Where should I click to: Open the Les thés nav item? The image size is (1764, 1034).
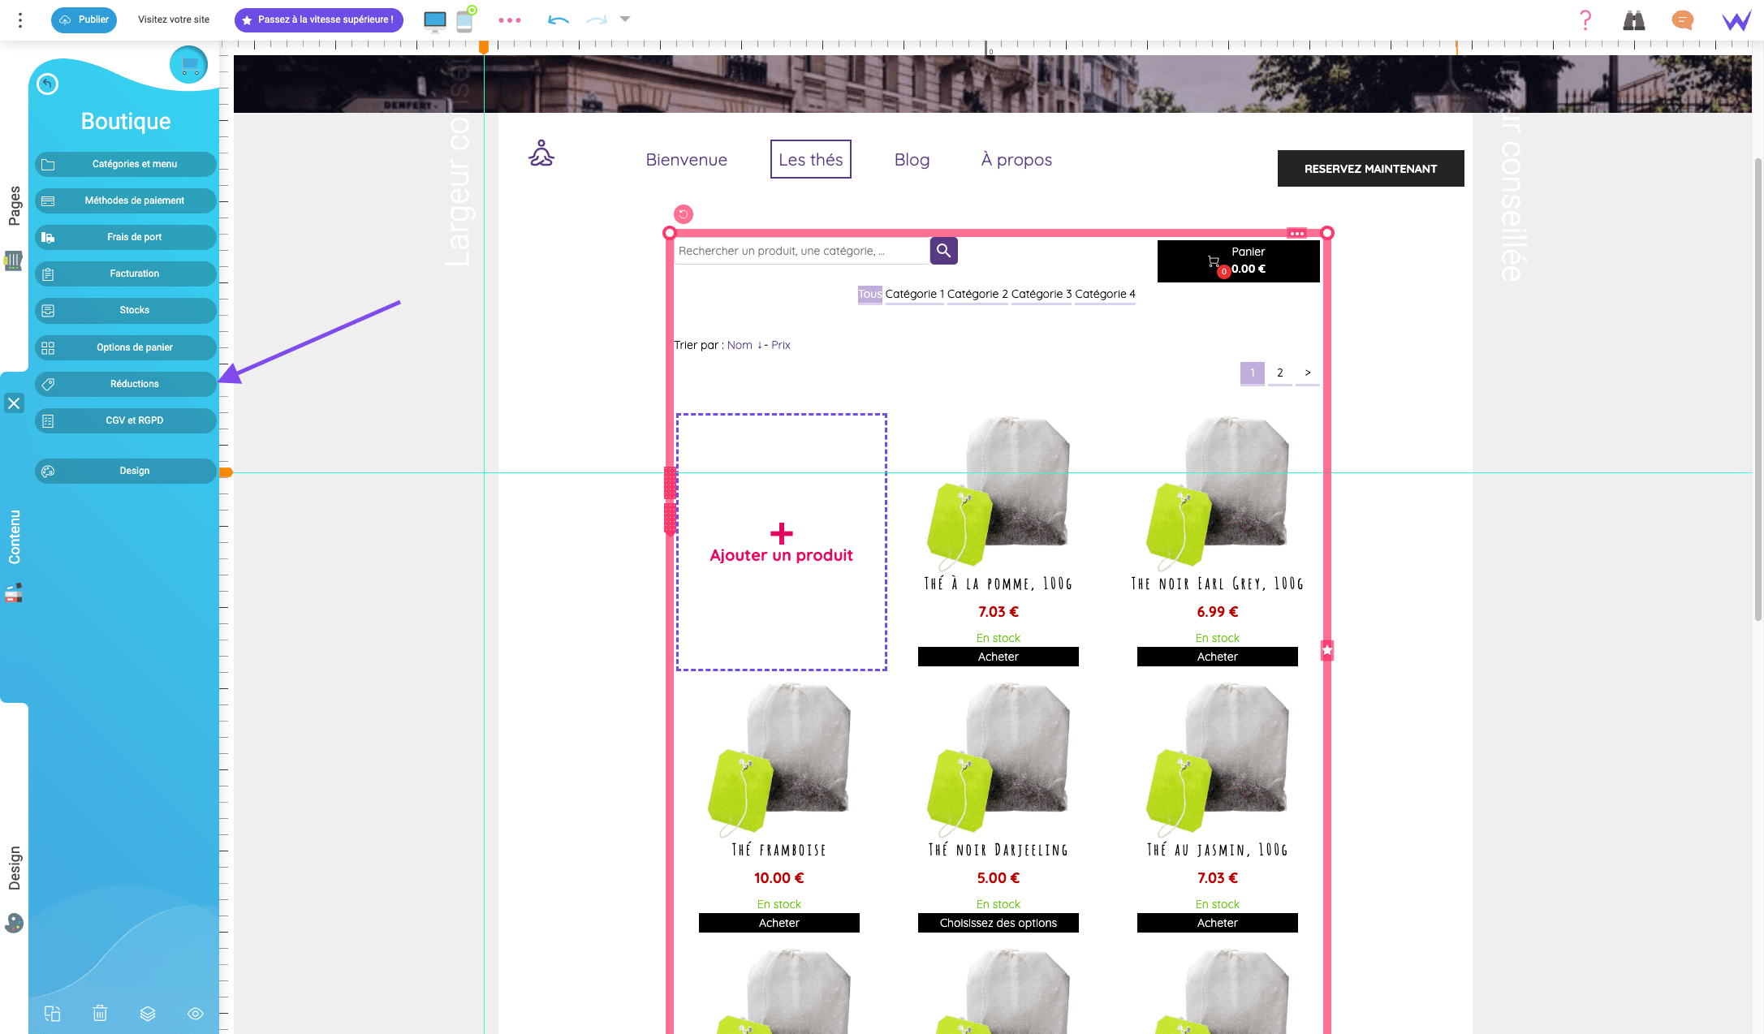pos(810,159)
